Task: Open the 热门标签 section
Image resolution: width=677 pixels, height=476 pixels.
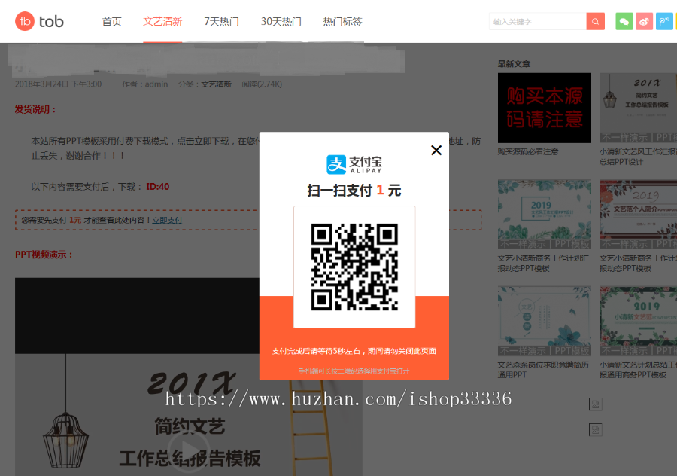Action: (x=342, y=22)
